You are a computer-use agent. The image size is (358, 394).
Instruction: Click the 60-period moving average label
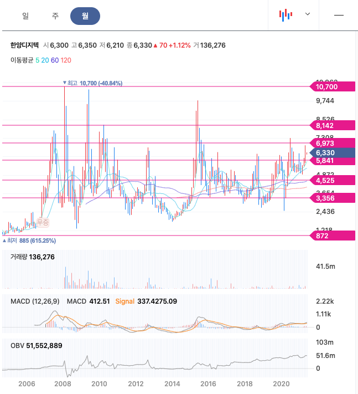click(55, 60)
